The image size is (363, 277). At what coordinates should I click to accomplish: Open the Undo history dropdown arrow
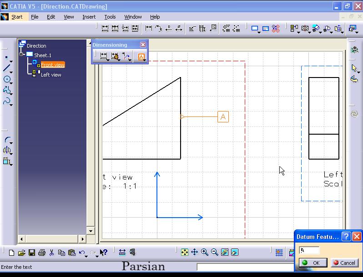[86, 256]
